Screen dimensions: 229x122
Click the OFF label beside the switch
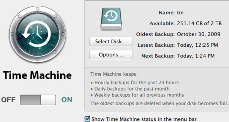pos(8,100)
